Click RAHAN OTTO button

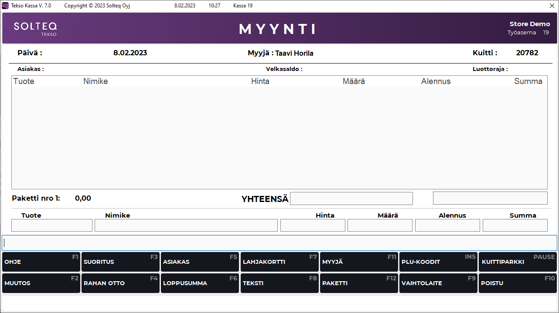(x=120, y=283)
